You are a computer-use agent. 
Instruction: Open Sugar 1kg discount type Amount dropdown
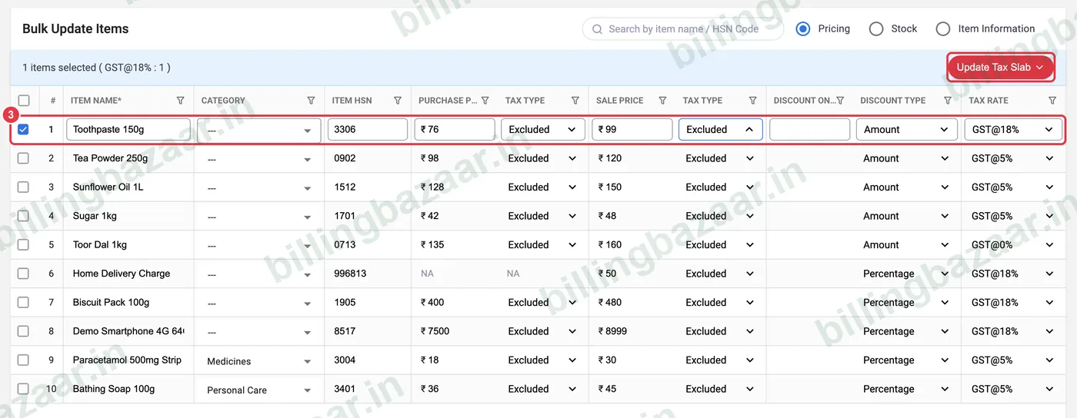(906, 216)
